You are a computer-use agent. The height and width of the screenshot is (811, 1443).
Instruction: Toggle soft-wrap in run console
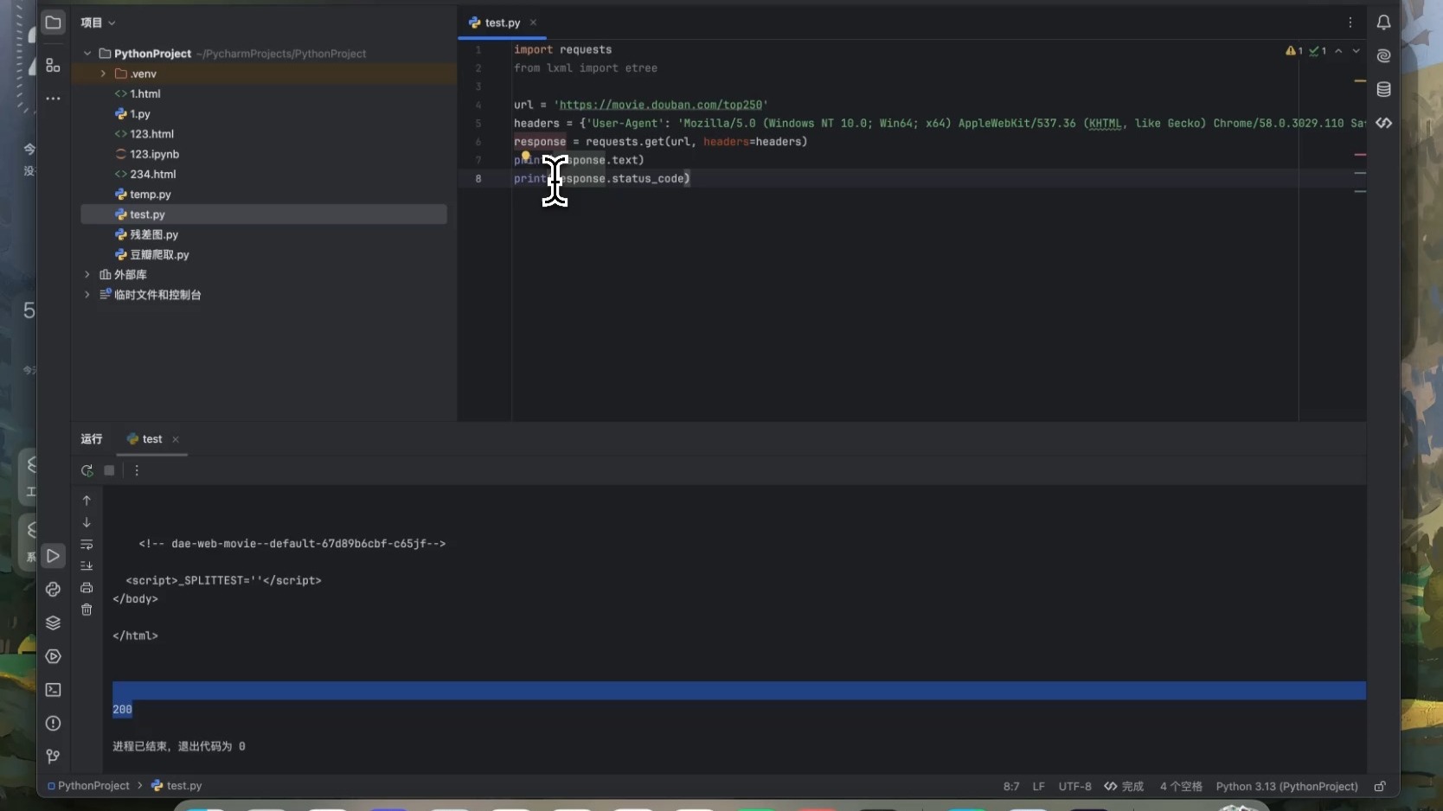pyautogui.click(x=87, y=545)
